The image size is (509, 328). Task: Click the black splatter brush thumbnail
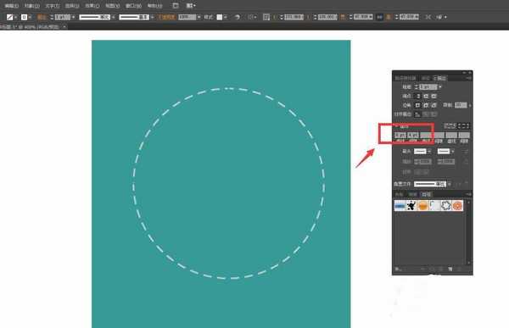411,205
